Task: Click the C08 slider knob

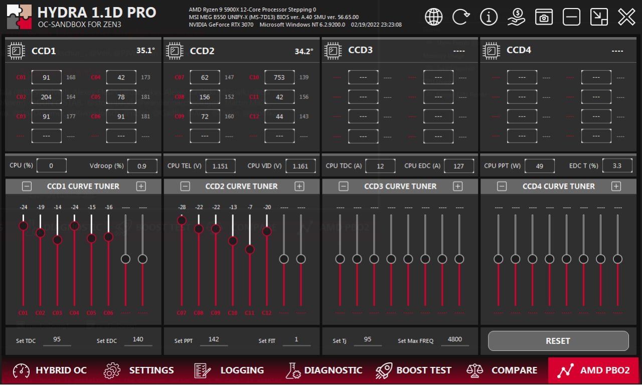Action: tap(199, 228)
